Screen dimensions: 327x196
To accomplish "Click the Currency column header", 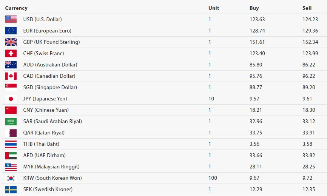I will pyautogui.click(x=16, y=8).
